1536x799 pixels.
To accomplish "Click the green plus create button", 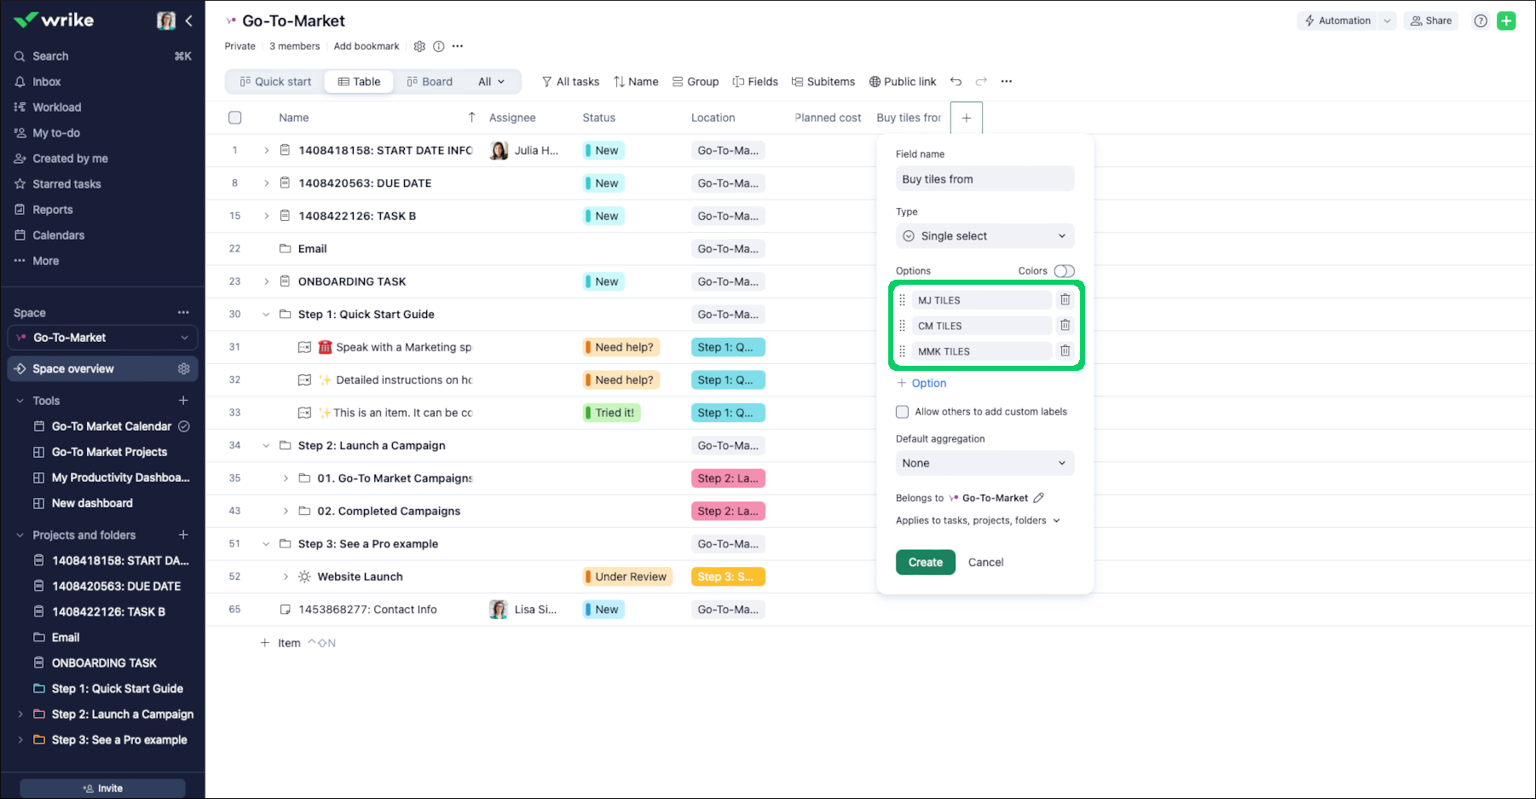I will tap(1506, 21).
